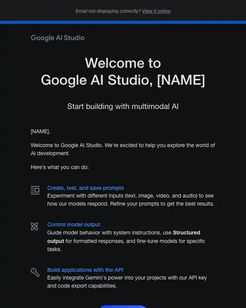Click the "Here's what you can do:" text
246x308 pixels.
click(x=60, y=167)
